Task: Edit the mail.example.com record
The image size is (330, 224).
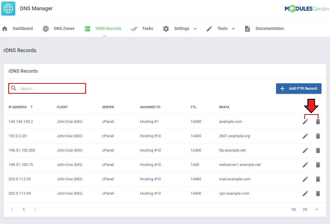Action: 305,179
